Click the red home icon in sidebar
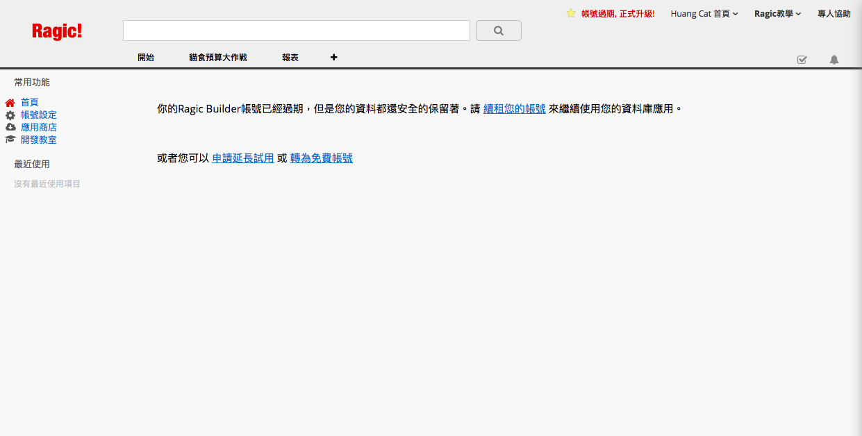This screenshot has height=436, width=862. point(10,103)
